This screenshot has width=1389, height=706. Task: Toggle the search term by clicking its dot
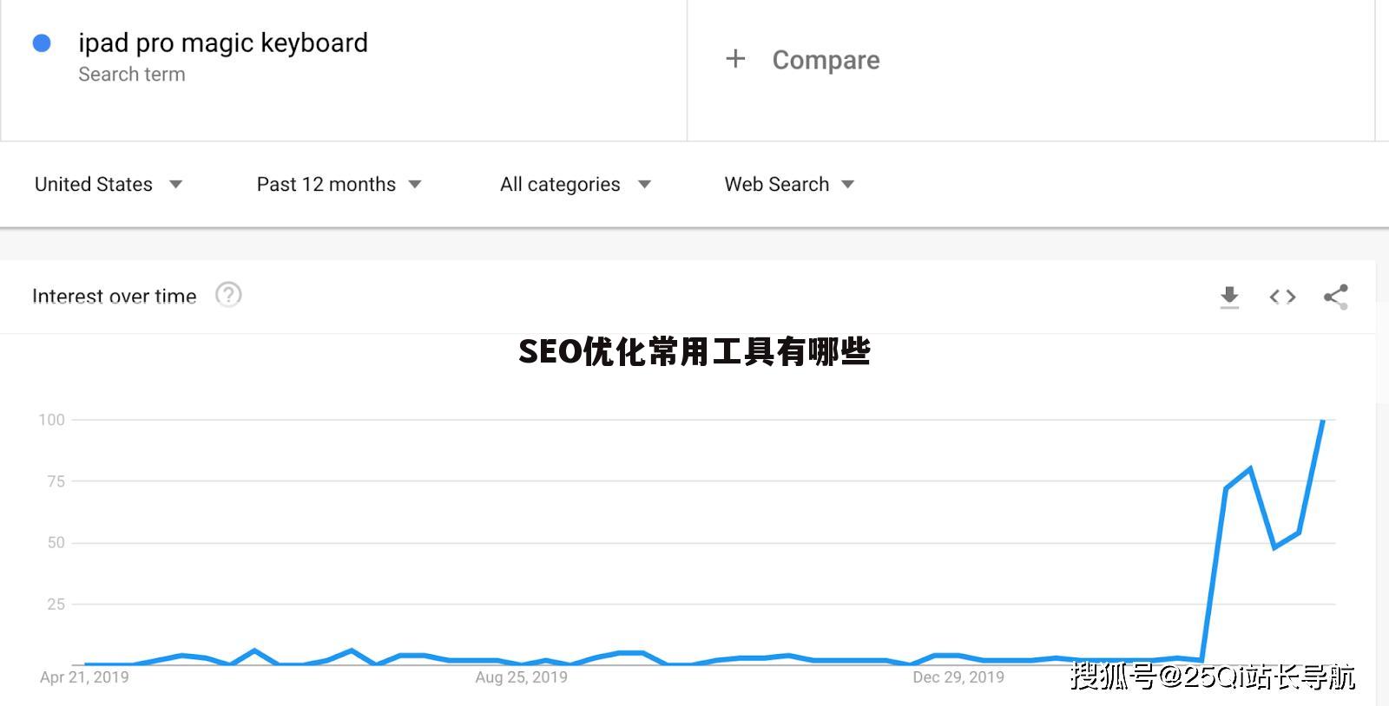(41, 42)
